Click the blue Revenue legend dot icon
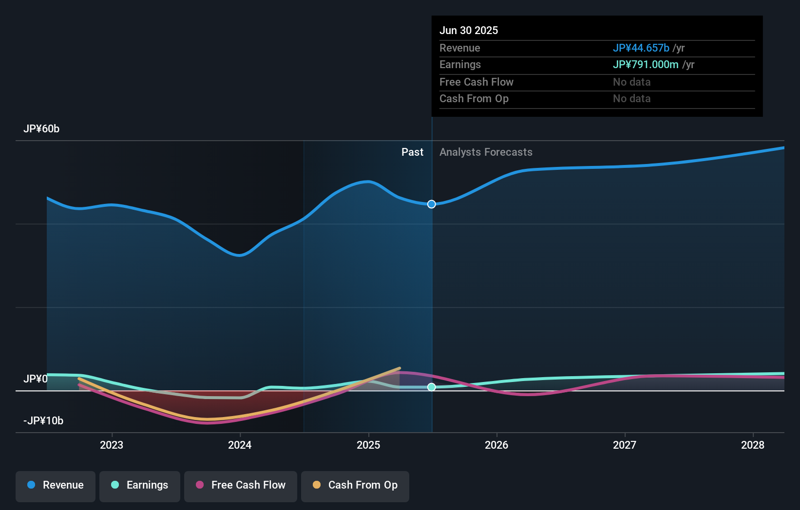 (x=31, y=485)
